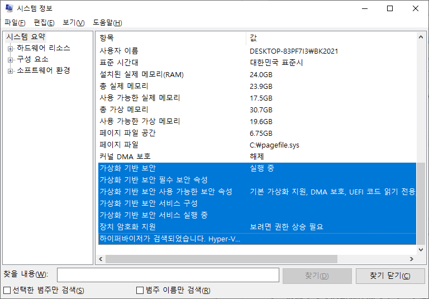Image resolution: width=429 pixels, height=299 pixels.
Task: Select the 총 가상 메모리 row
Action: (x=257, y=110)
